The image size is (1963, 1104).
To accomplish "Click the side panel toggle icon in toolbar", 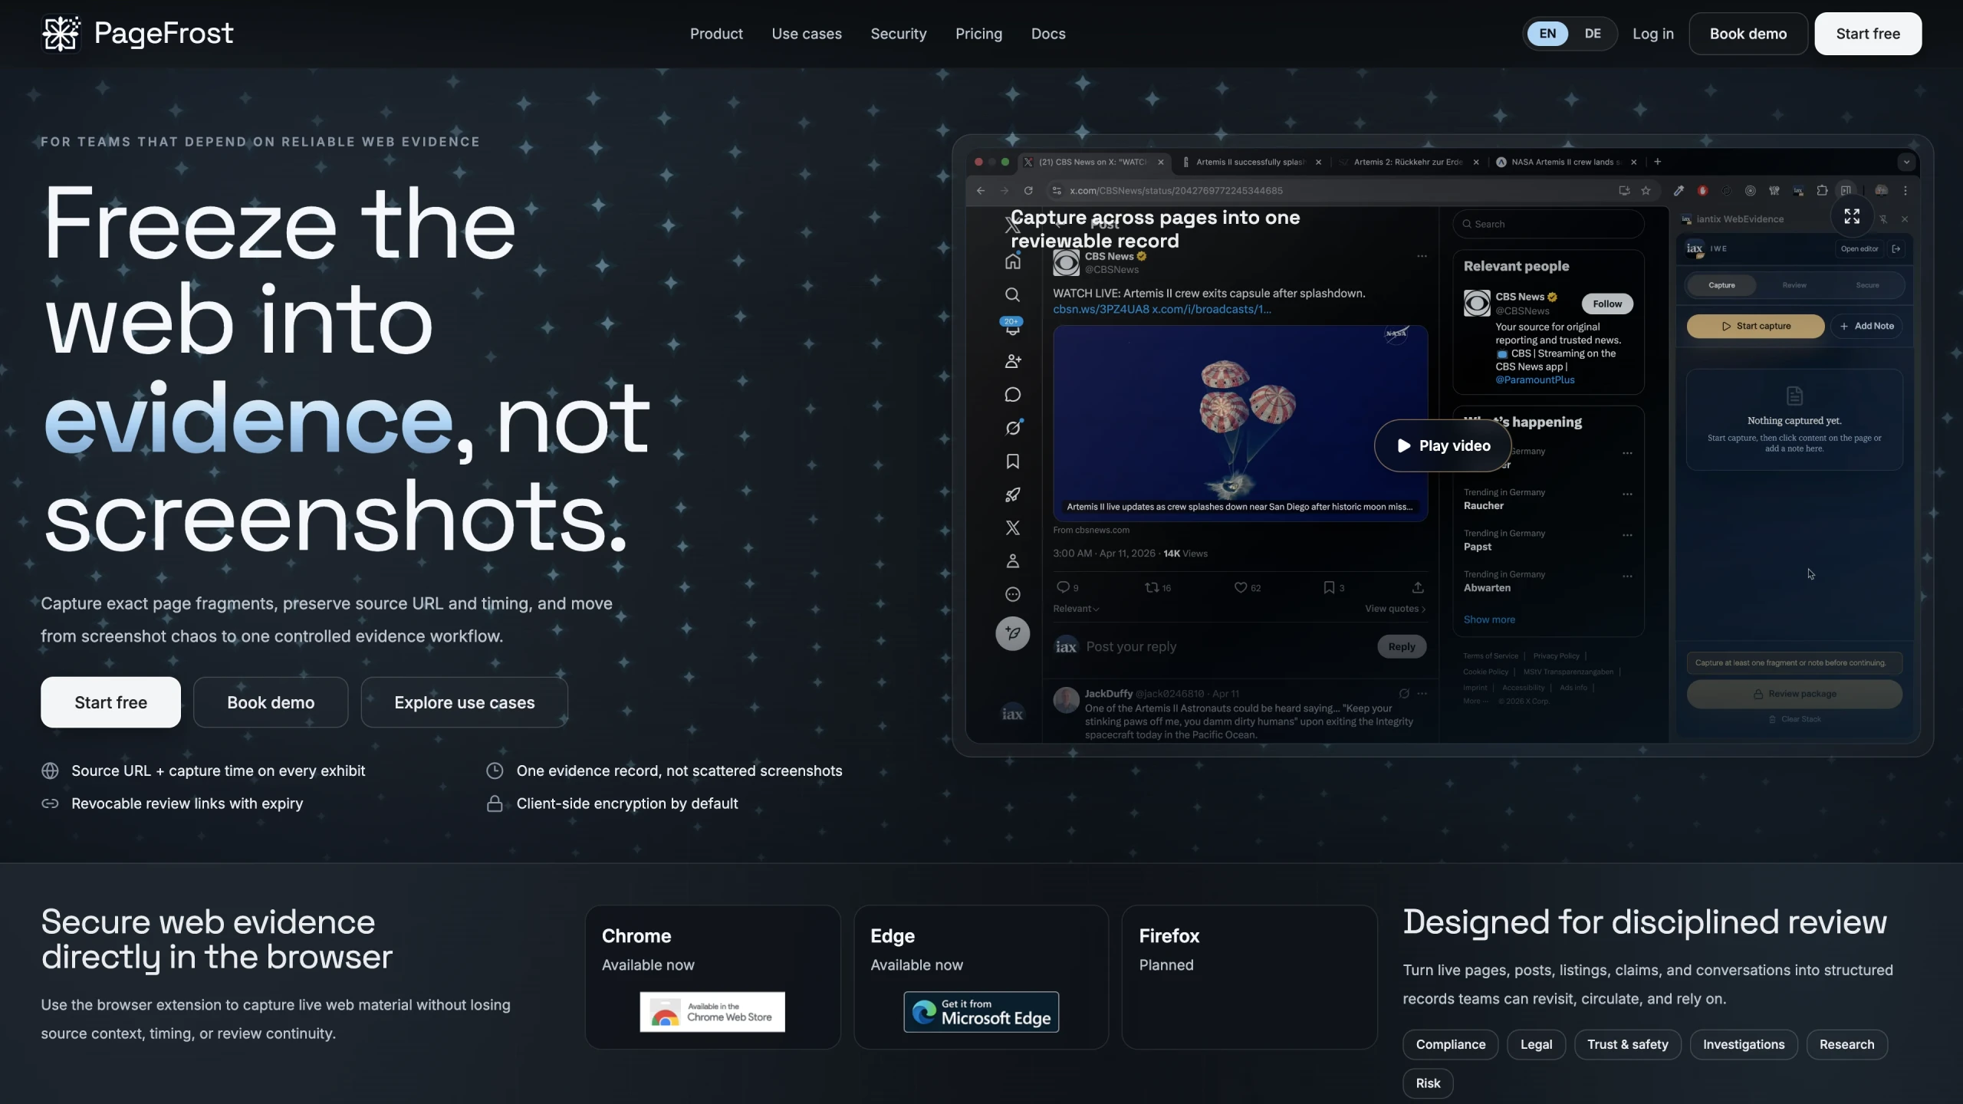I will pyautogui.click(x=1846, y=191).
